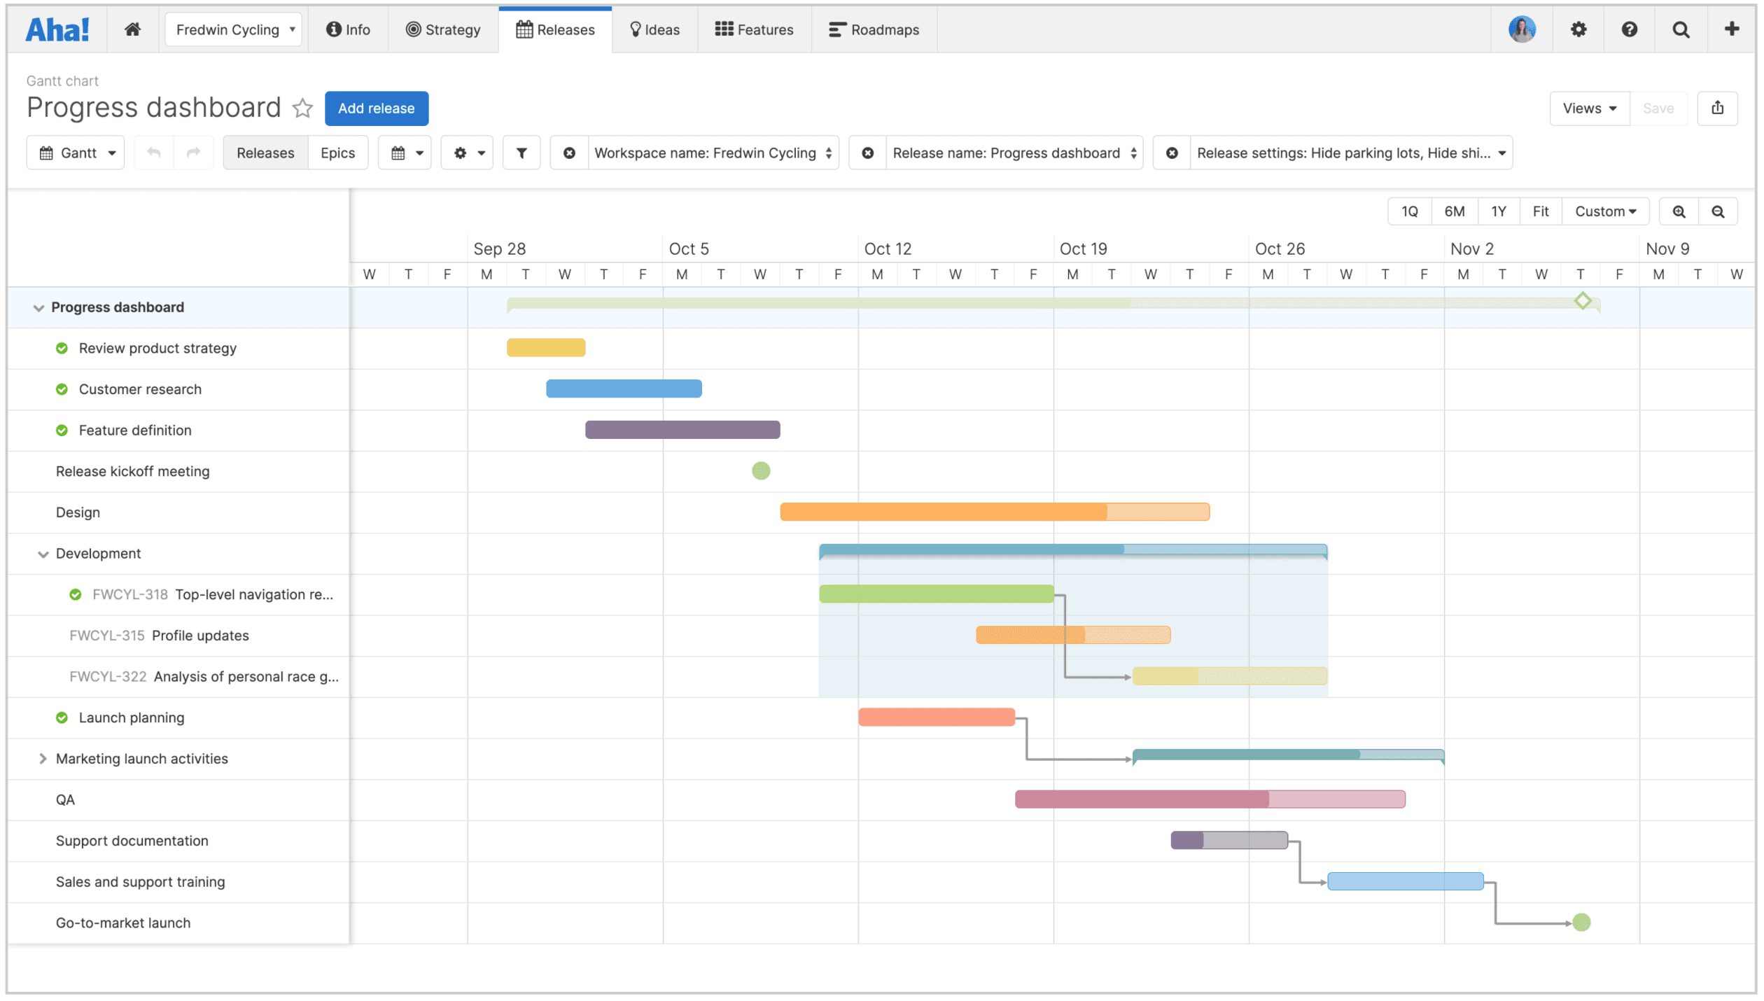This screenshot has width=1764, height=1001.
Task: Open the Releases tab
Action: pos(555,29)
